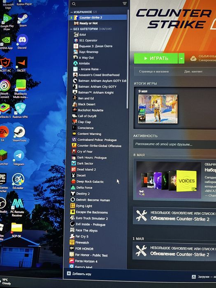The image size is (216, 288).
Task: Click the weather widget on taskbar
Action: (5, 281)
